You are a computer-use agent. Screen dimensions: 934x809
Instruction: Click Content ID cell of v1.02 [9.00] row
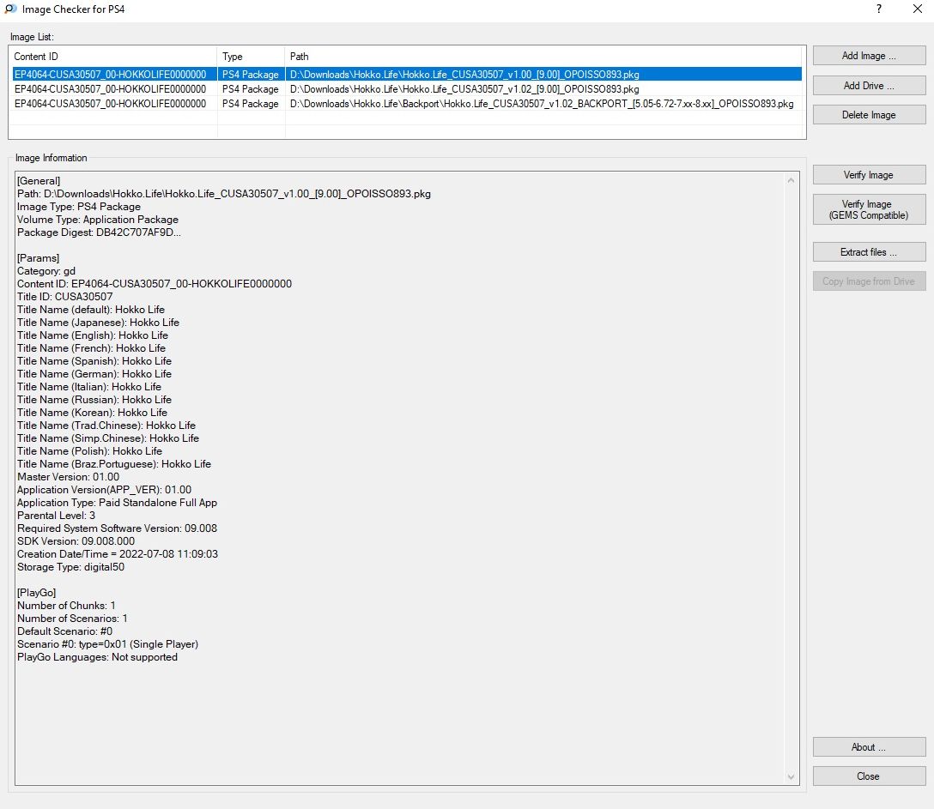click(x=110, y=88)
